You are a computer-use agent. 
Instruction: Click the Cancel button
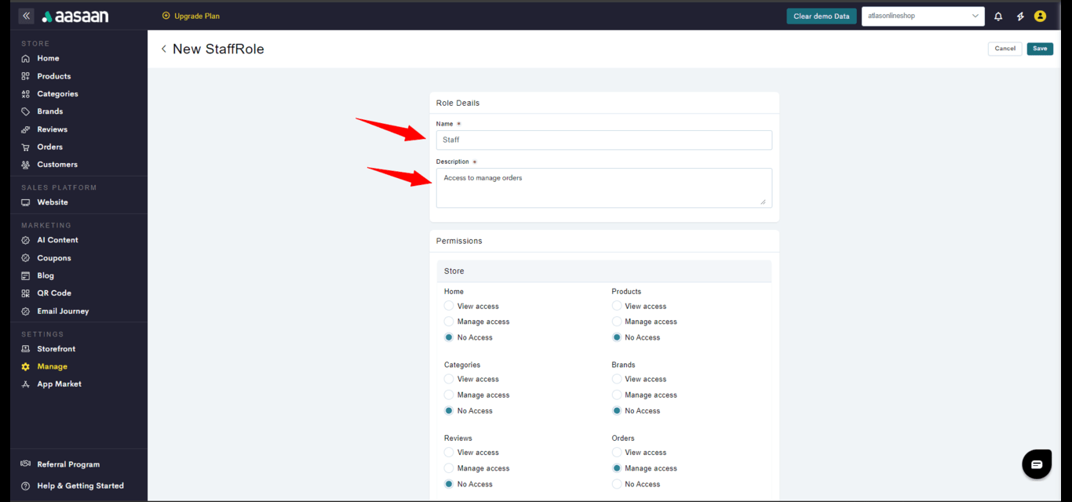[1005, 49]
